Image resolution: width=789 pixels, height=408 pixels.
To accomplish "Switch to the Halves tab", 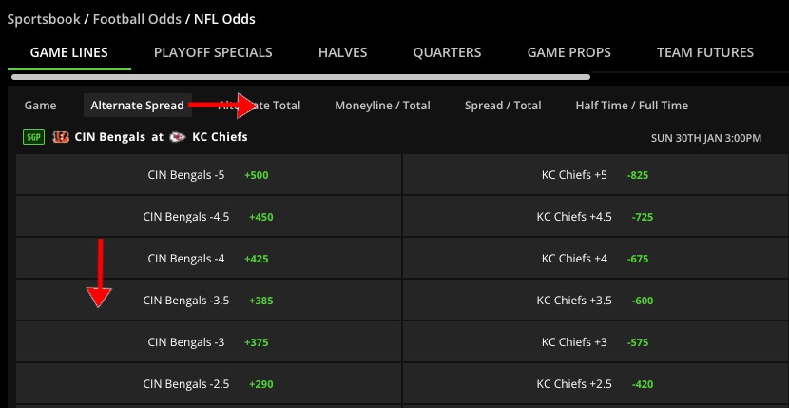I will [x=342, y=52].
